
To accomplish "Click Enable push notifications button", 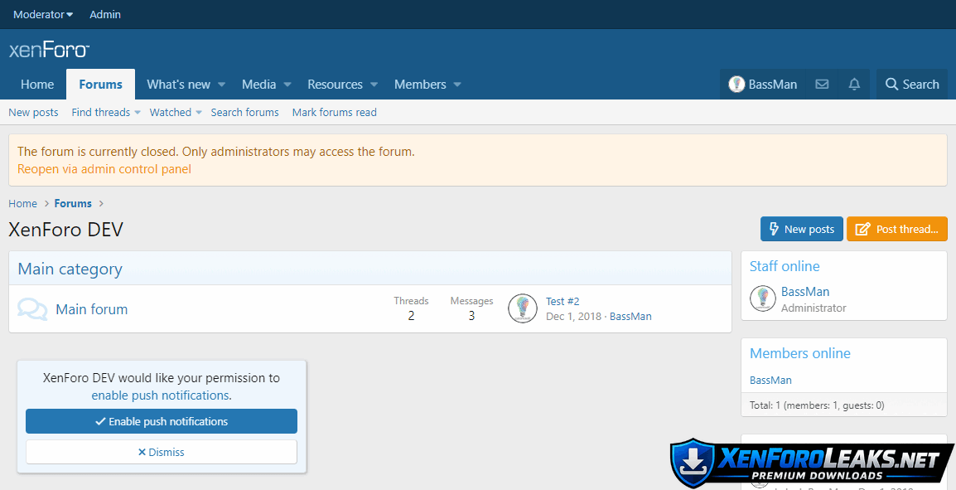I will 162,421.
